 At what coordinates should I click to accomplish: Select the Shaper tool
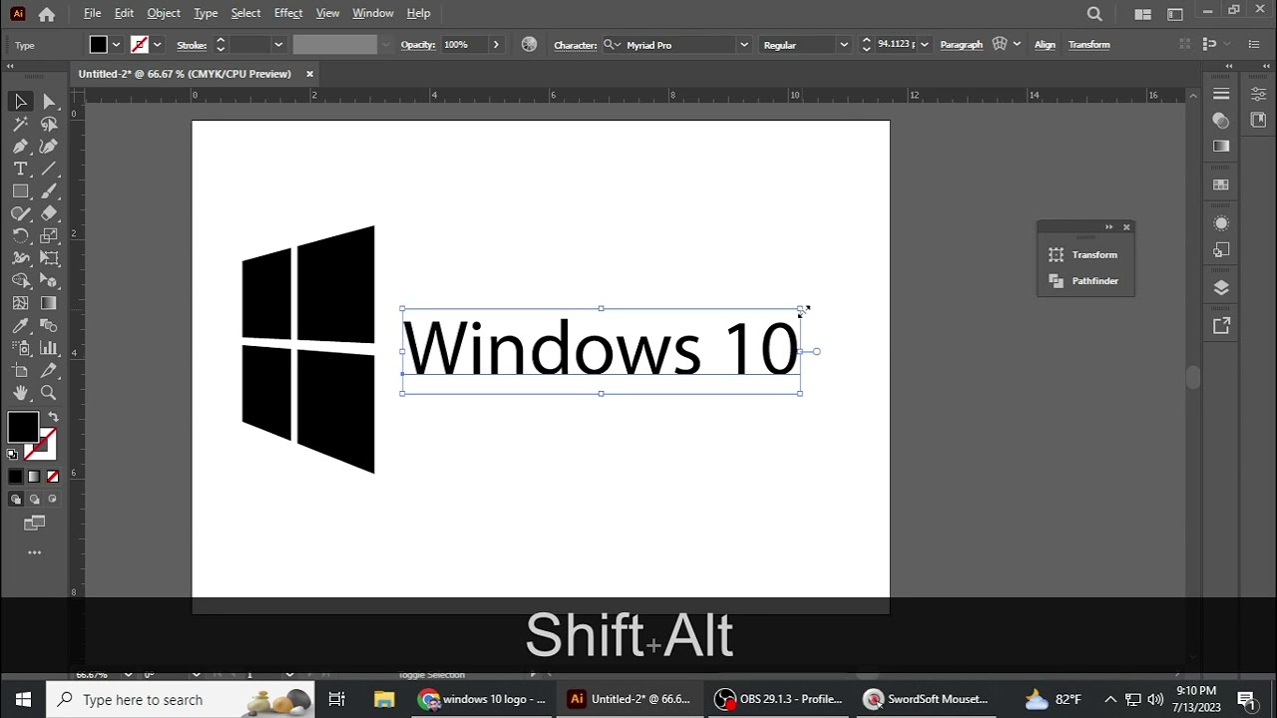click(x=20, y=213)
